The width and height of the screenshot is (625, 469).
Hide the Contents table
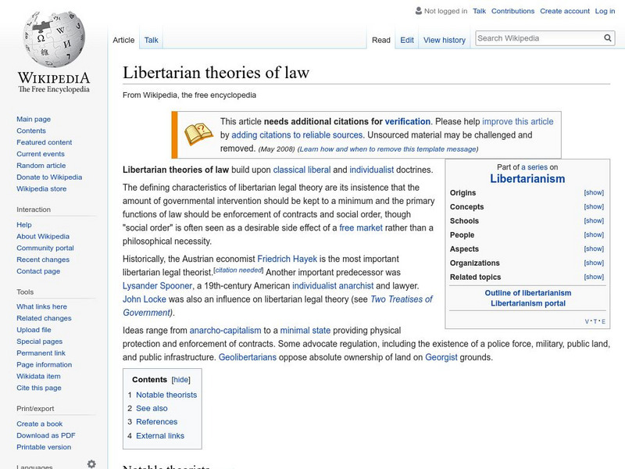(181, 380)
